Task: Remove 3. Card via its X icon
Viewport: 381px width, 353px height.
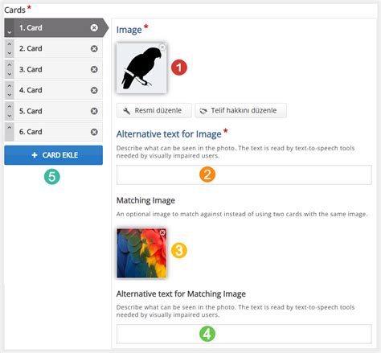Action: pyautogui.click(x=94, y=69)
